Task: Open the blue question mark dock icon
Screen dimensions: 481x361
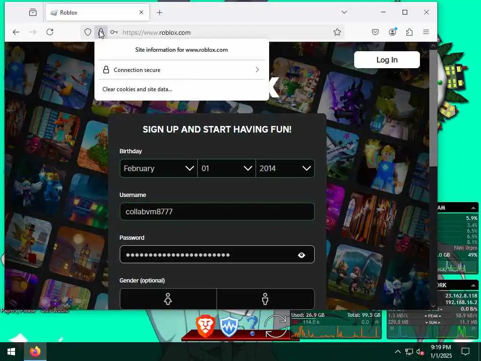Action: click(x=252, y=326)
